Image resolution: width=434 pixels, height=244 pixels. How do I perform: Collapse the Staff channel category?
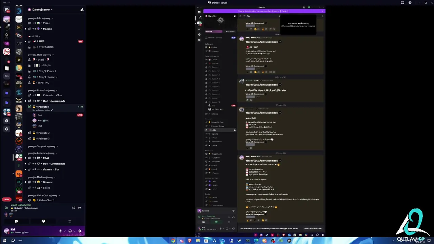tap(41, 55)
